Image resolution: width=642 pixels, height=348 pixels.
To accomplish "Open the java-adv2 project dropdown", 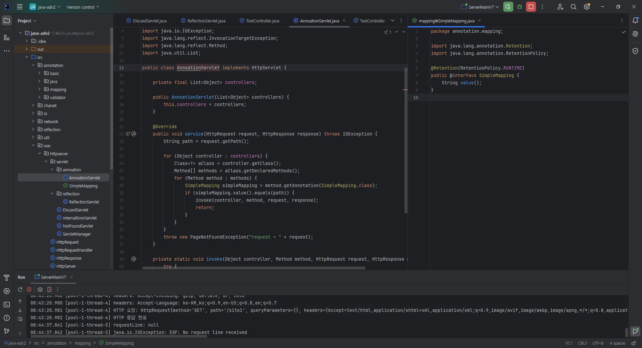I will coord(45,7).
